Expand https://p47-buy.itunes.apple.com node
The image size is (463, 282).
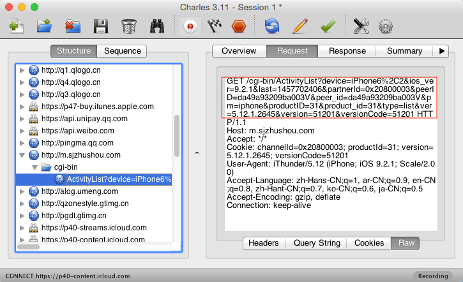tap(22, 107)
